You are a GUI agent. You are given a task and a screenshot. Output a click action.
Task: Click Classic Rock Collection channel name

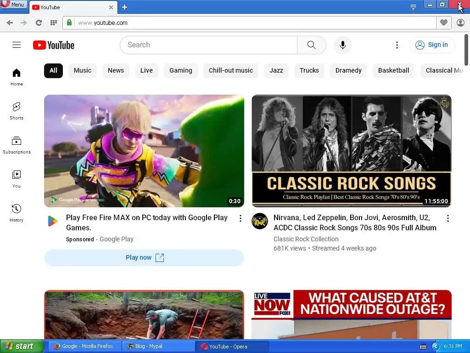tap(306, 239)
